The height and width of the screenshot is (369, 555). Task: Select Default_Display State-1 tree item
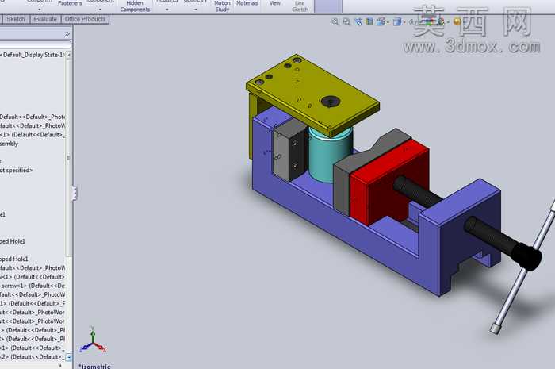(33, 55)
